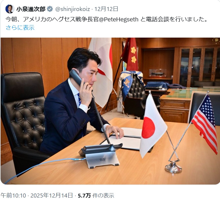Open the @shinjirokoiz handle link
Image resolution: width=220 pixels, height=201 pixels.
pos(72,9)
